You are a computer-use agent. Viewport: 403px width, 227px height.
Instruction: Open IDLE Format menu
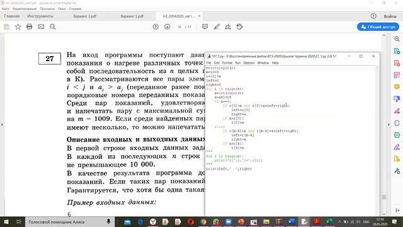click(227, 63)
